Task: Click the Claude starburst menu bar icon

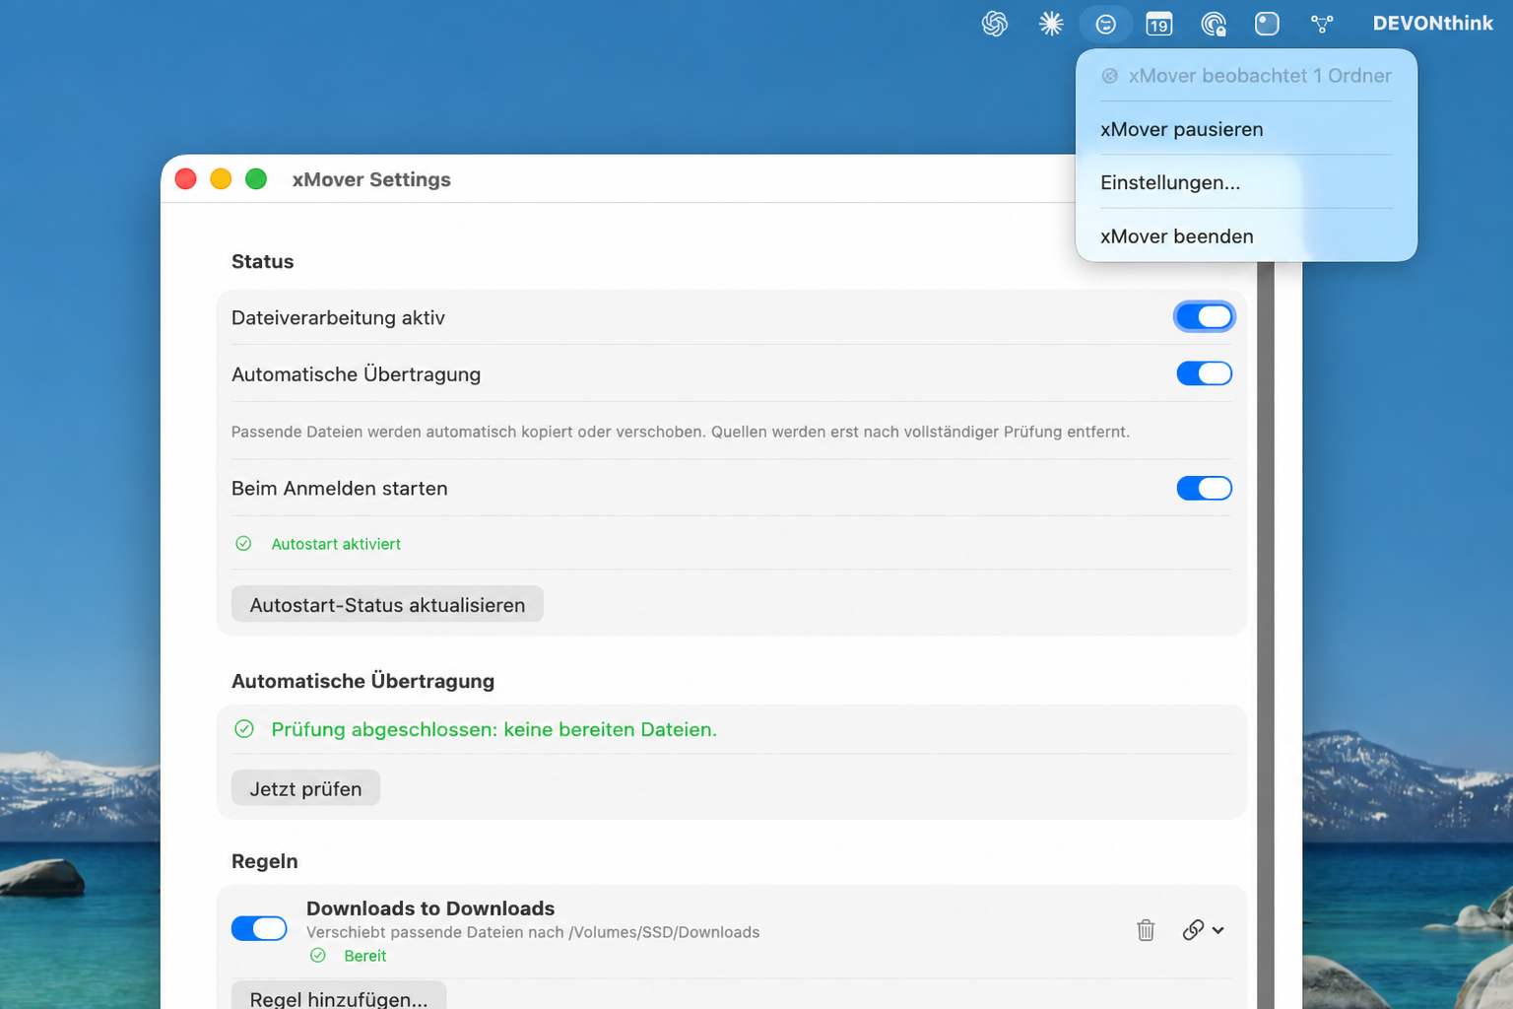Action: 1051,24
